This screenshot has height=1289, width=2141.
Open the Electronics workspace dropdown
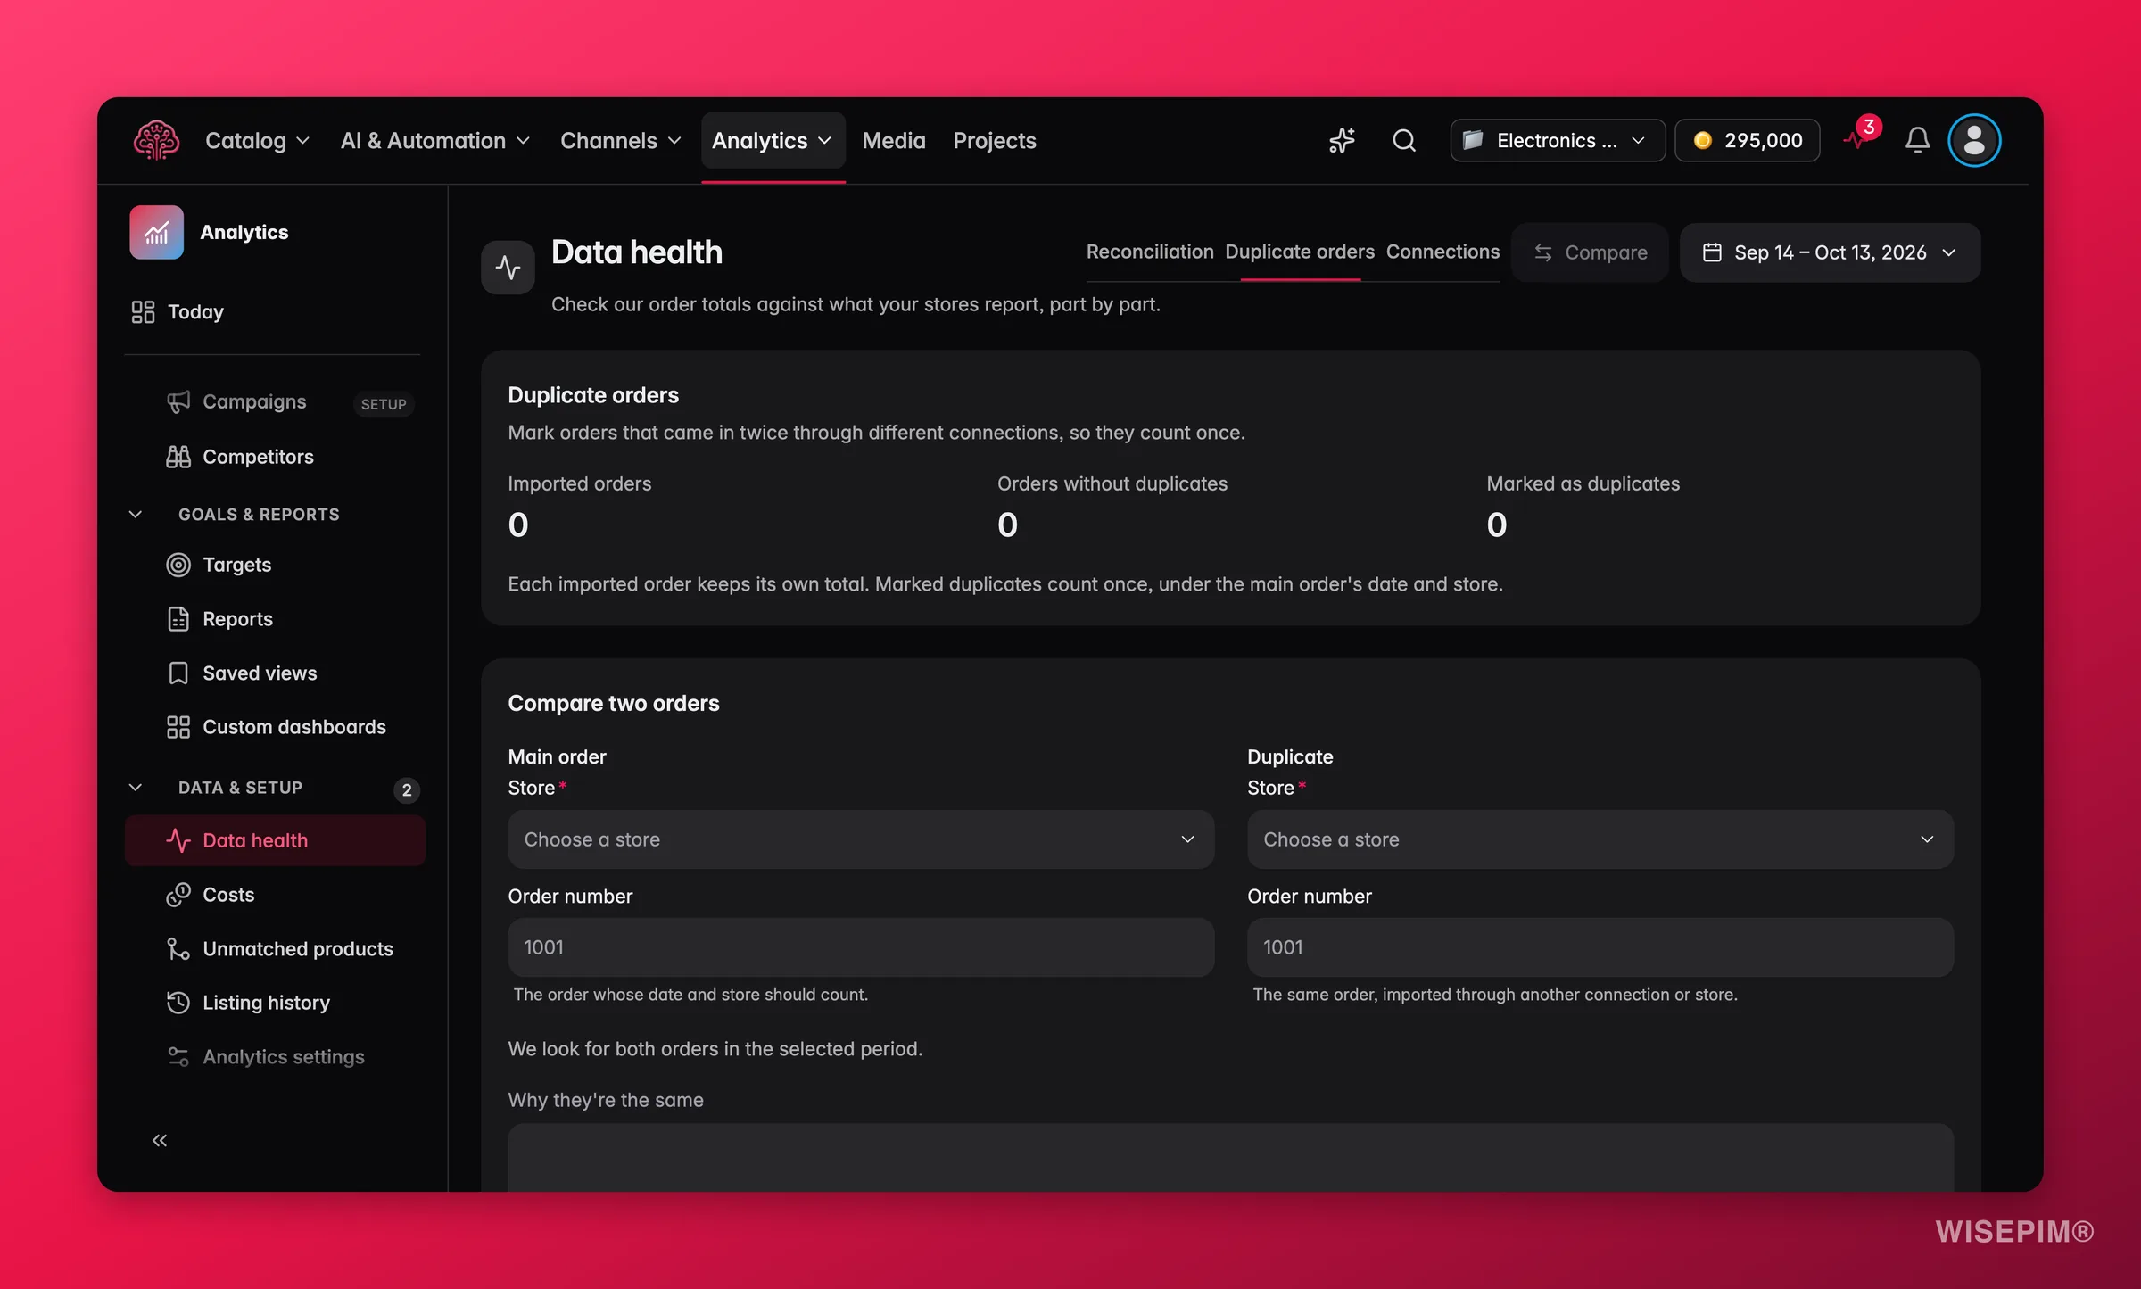pyautogui.click(x=1557, y=140)
